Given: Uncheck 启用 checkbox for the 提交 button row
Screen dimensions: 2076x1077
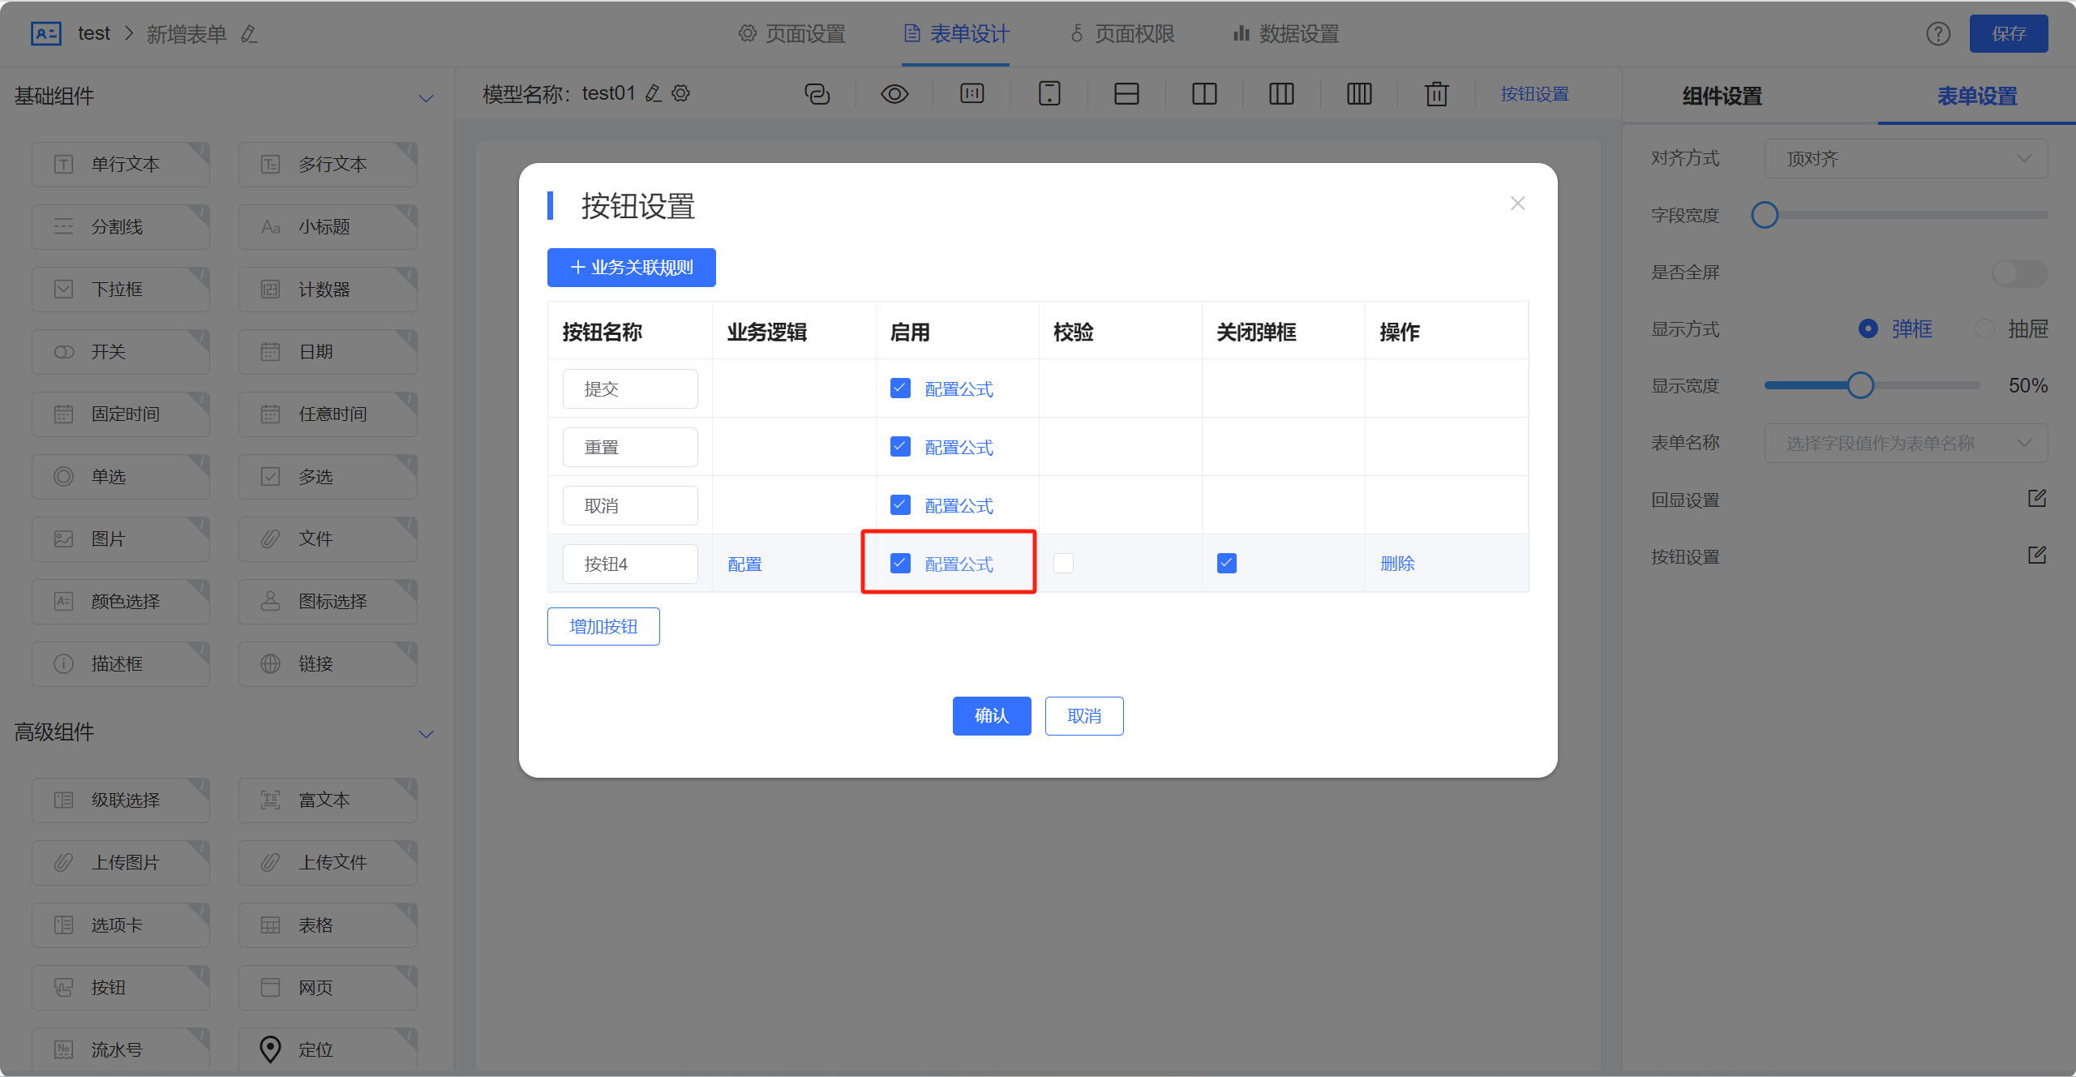Looking at the screenshot, I should click(900, 388).
